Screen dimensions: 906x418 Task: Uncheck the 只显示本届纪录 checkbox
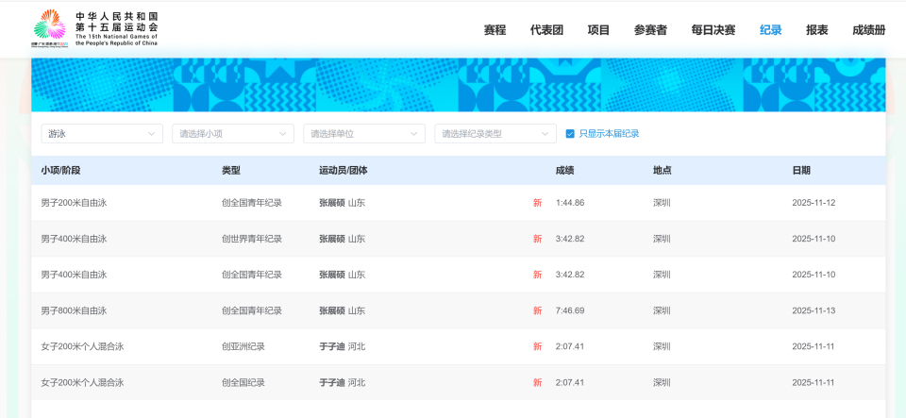click(570, 134)
